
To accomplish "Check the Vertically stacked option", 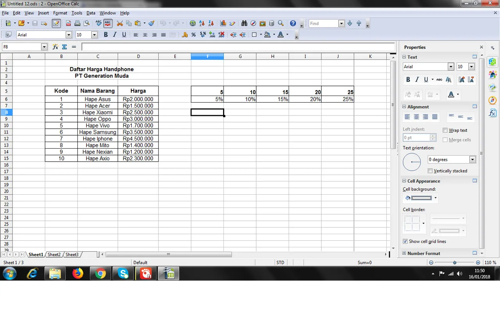I will [x=430, y=170].
